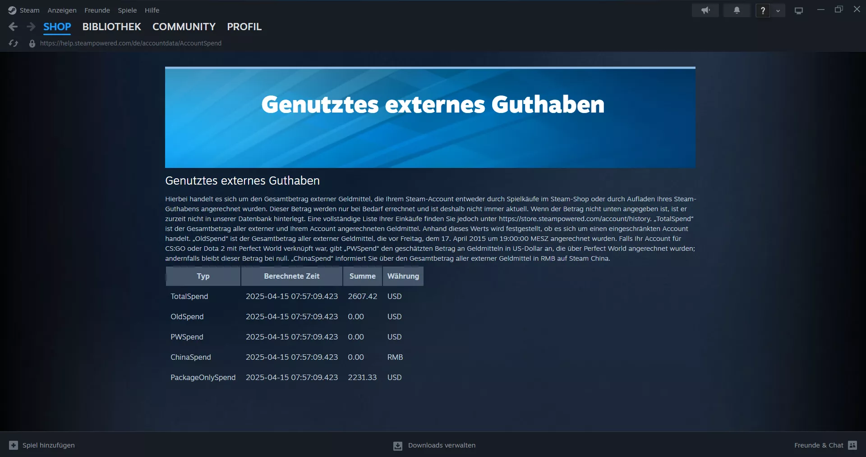
Task: Open the Freunde menu
Action: [x=97, y=10]
